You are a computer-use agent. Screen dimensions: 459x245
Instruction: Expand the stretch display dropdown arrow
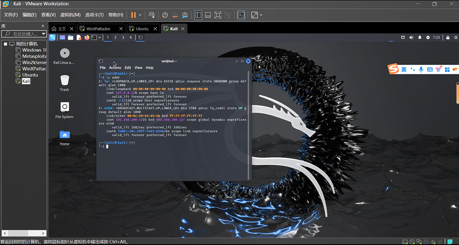click(261, 15)
